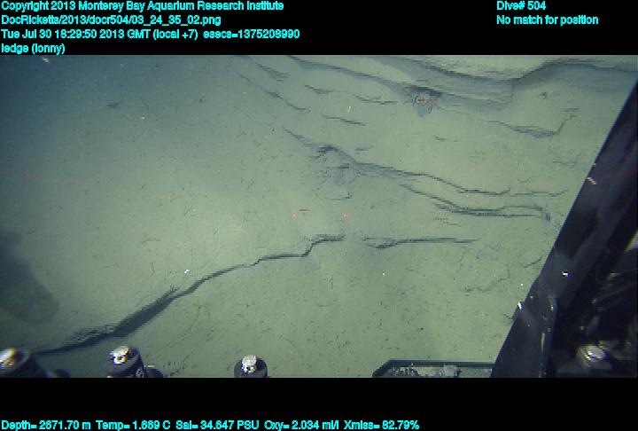Viewport: 638px width, 431px height.
Task: Click the left red laser dot
Action: (294, 215)
